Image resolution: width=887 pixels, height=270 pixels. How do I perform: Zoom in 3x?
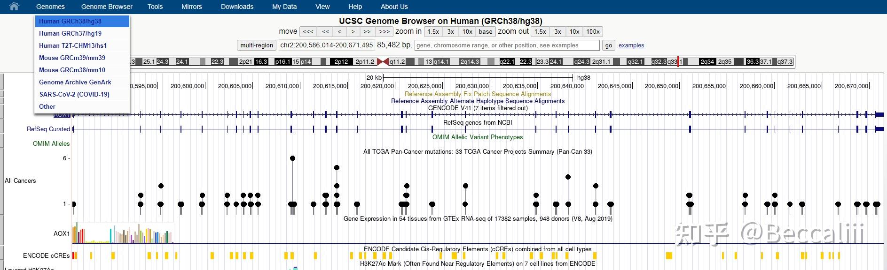click(x=450, y=31)
